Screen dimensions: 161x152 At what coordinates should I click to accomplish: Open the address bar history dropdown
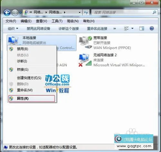pos(80,13)
